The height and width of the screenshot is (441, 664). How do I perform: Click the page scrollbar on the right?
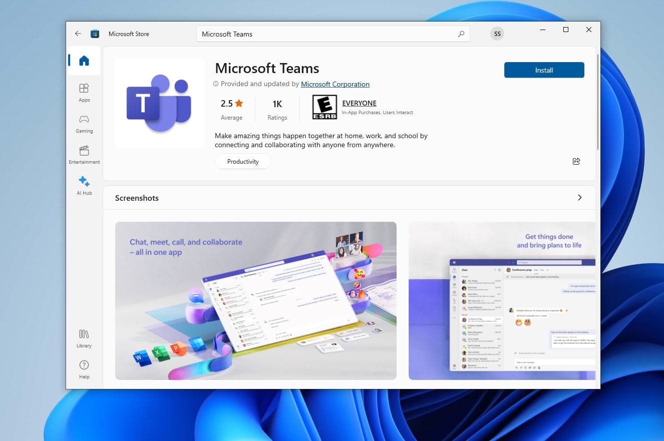pos(596,100)
